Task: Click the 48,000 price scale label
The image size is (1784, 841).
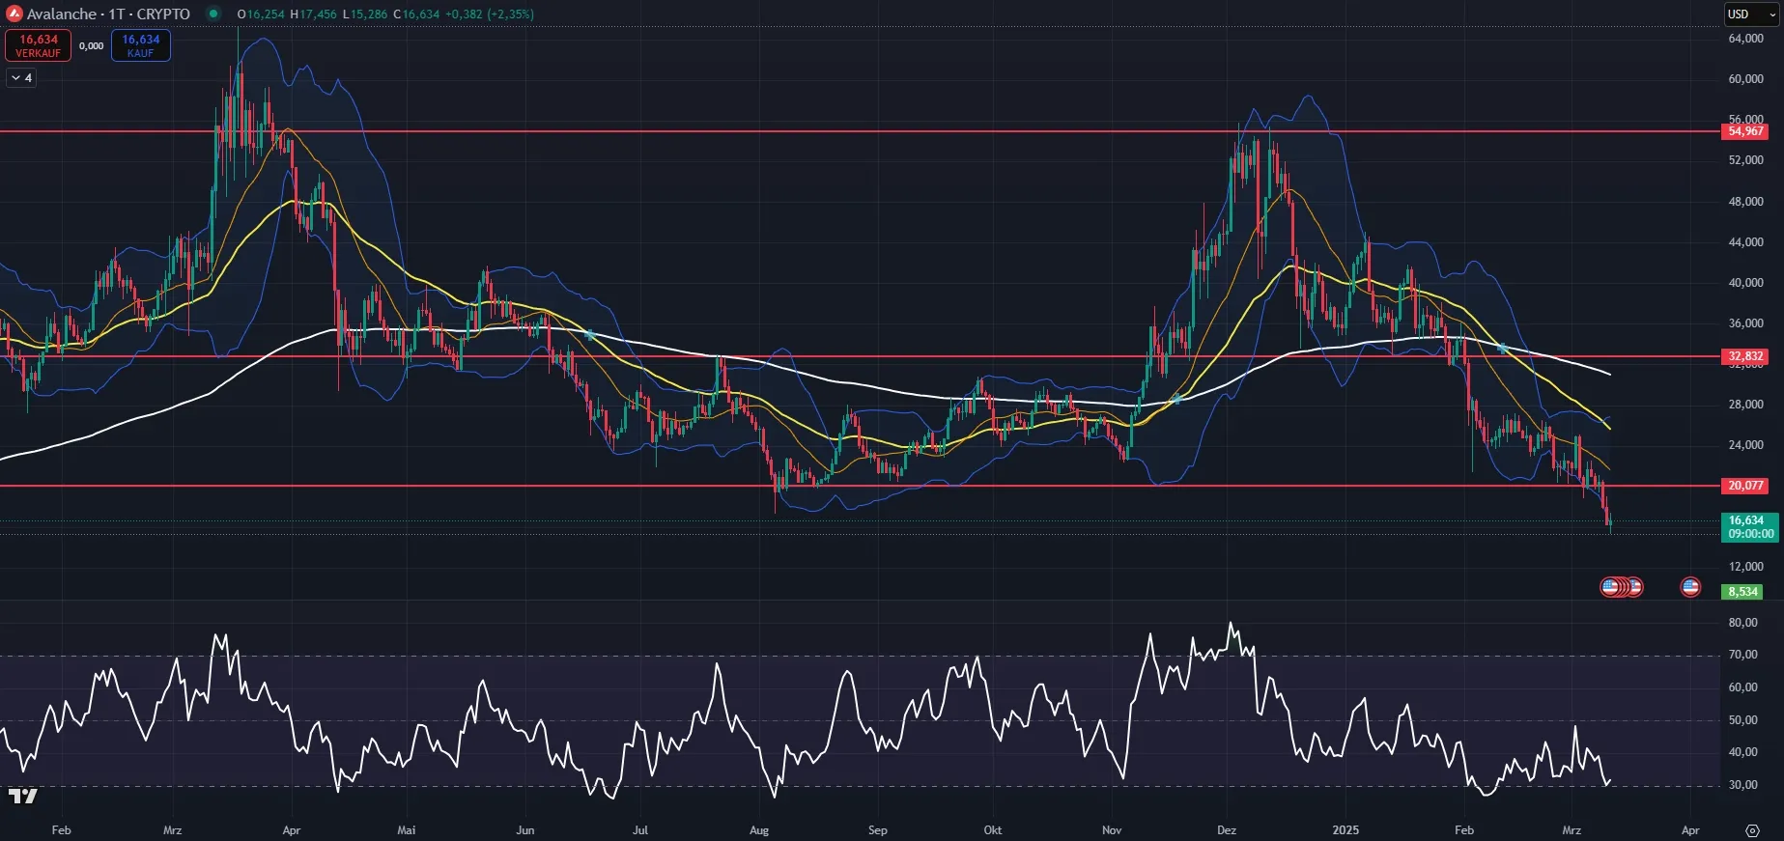Action: [x=1746, y=202]
